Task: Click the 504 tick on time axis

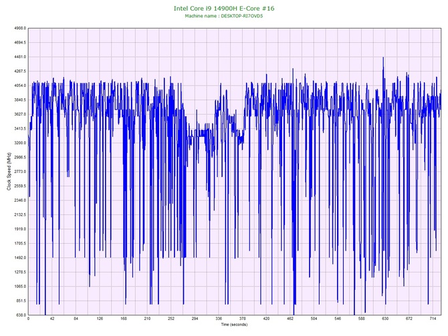Action: (x=314, y=319)
